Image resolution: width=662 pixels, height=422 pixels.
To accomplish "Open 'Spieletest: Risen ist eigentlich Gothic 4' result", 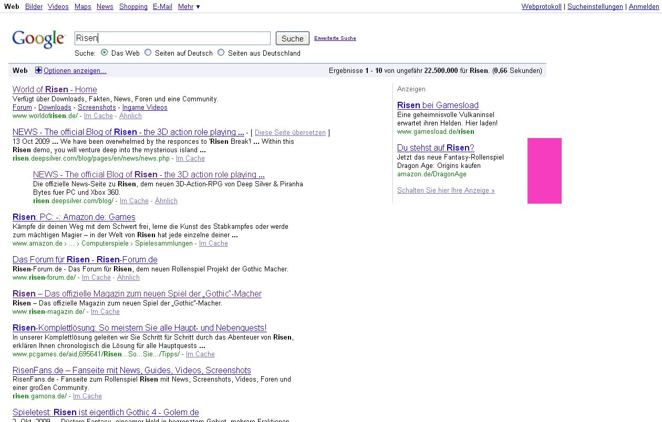I will [x=106, y=413].
